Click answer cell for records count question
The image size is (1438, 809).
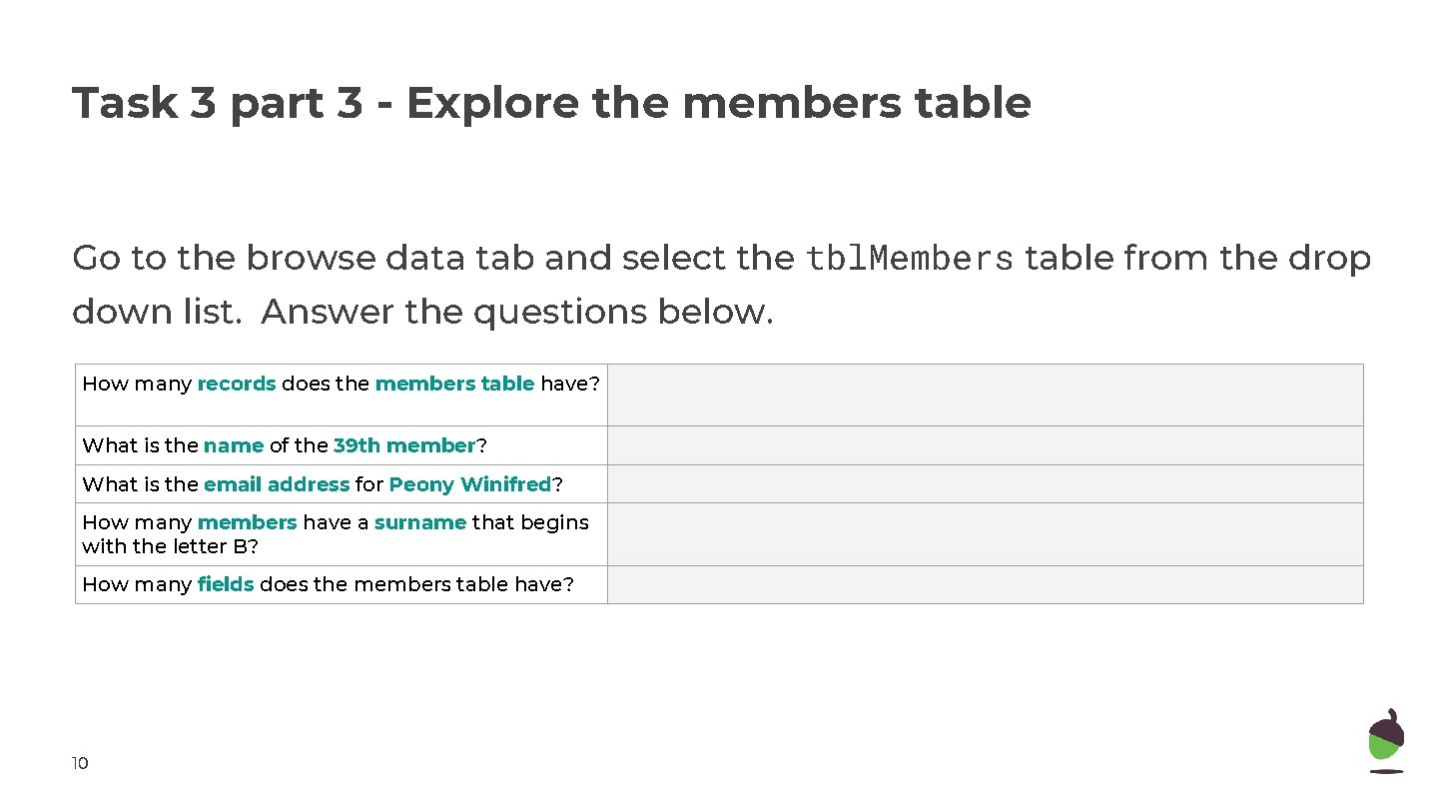click(x=985, y=395)
